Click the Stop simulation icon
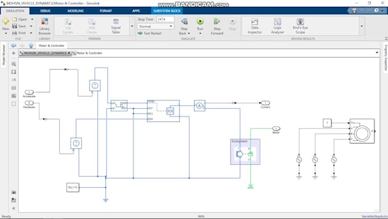This screenshot has height=219, width=388. [232, 21]
